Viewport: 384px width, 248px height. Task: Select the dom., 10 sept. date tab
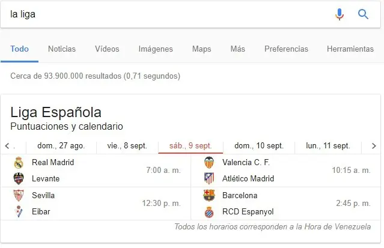click(259, 146)
